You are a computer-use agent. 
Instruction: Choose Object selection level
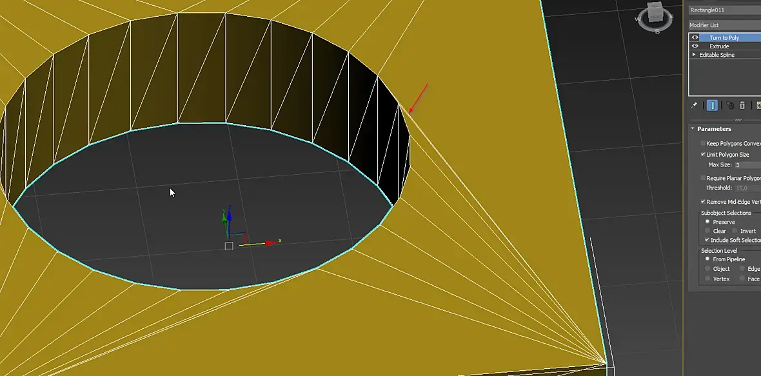[x=707, y=268]
